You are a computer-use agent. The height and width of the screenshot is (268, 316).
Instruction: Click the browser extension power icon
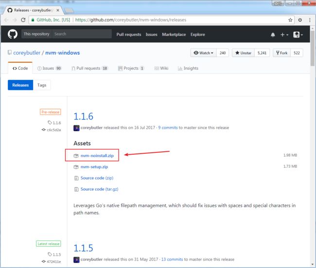pyautogui.click(x=300, y=20)
